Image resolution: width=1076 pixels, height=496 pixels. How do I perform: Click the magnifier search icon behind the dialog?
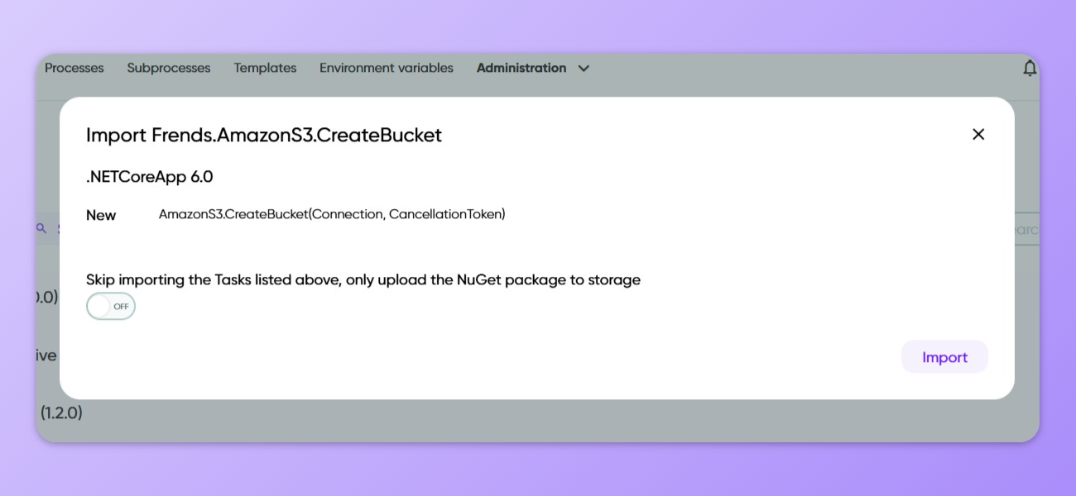(41, 229)
